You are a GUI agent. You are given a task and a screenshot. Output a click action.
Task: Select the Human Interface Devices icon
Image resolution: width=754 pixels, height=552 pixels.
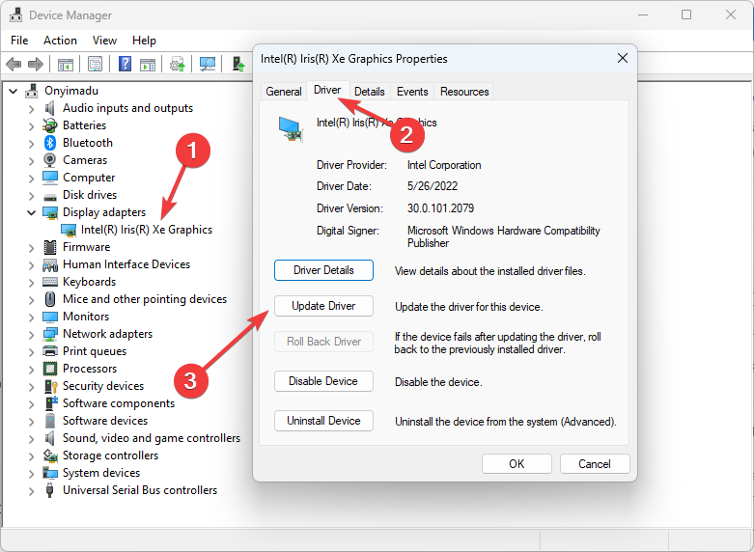click(x=50, y=265)
